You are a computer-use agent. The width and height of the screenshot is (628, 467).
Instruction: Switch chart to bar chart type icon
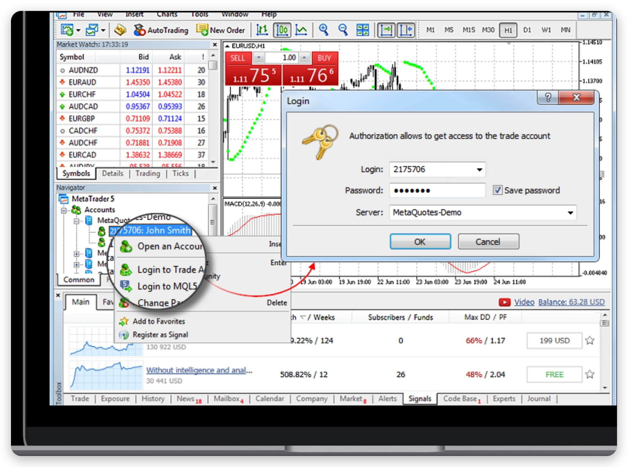[262, 30]
